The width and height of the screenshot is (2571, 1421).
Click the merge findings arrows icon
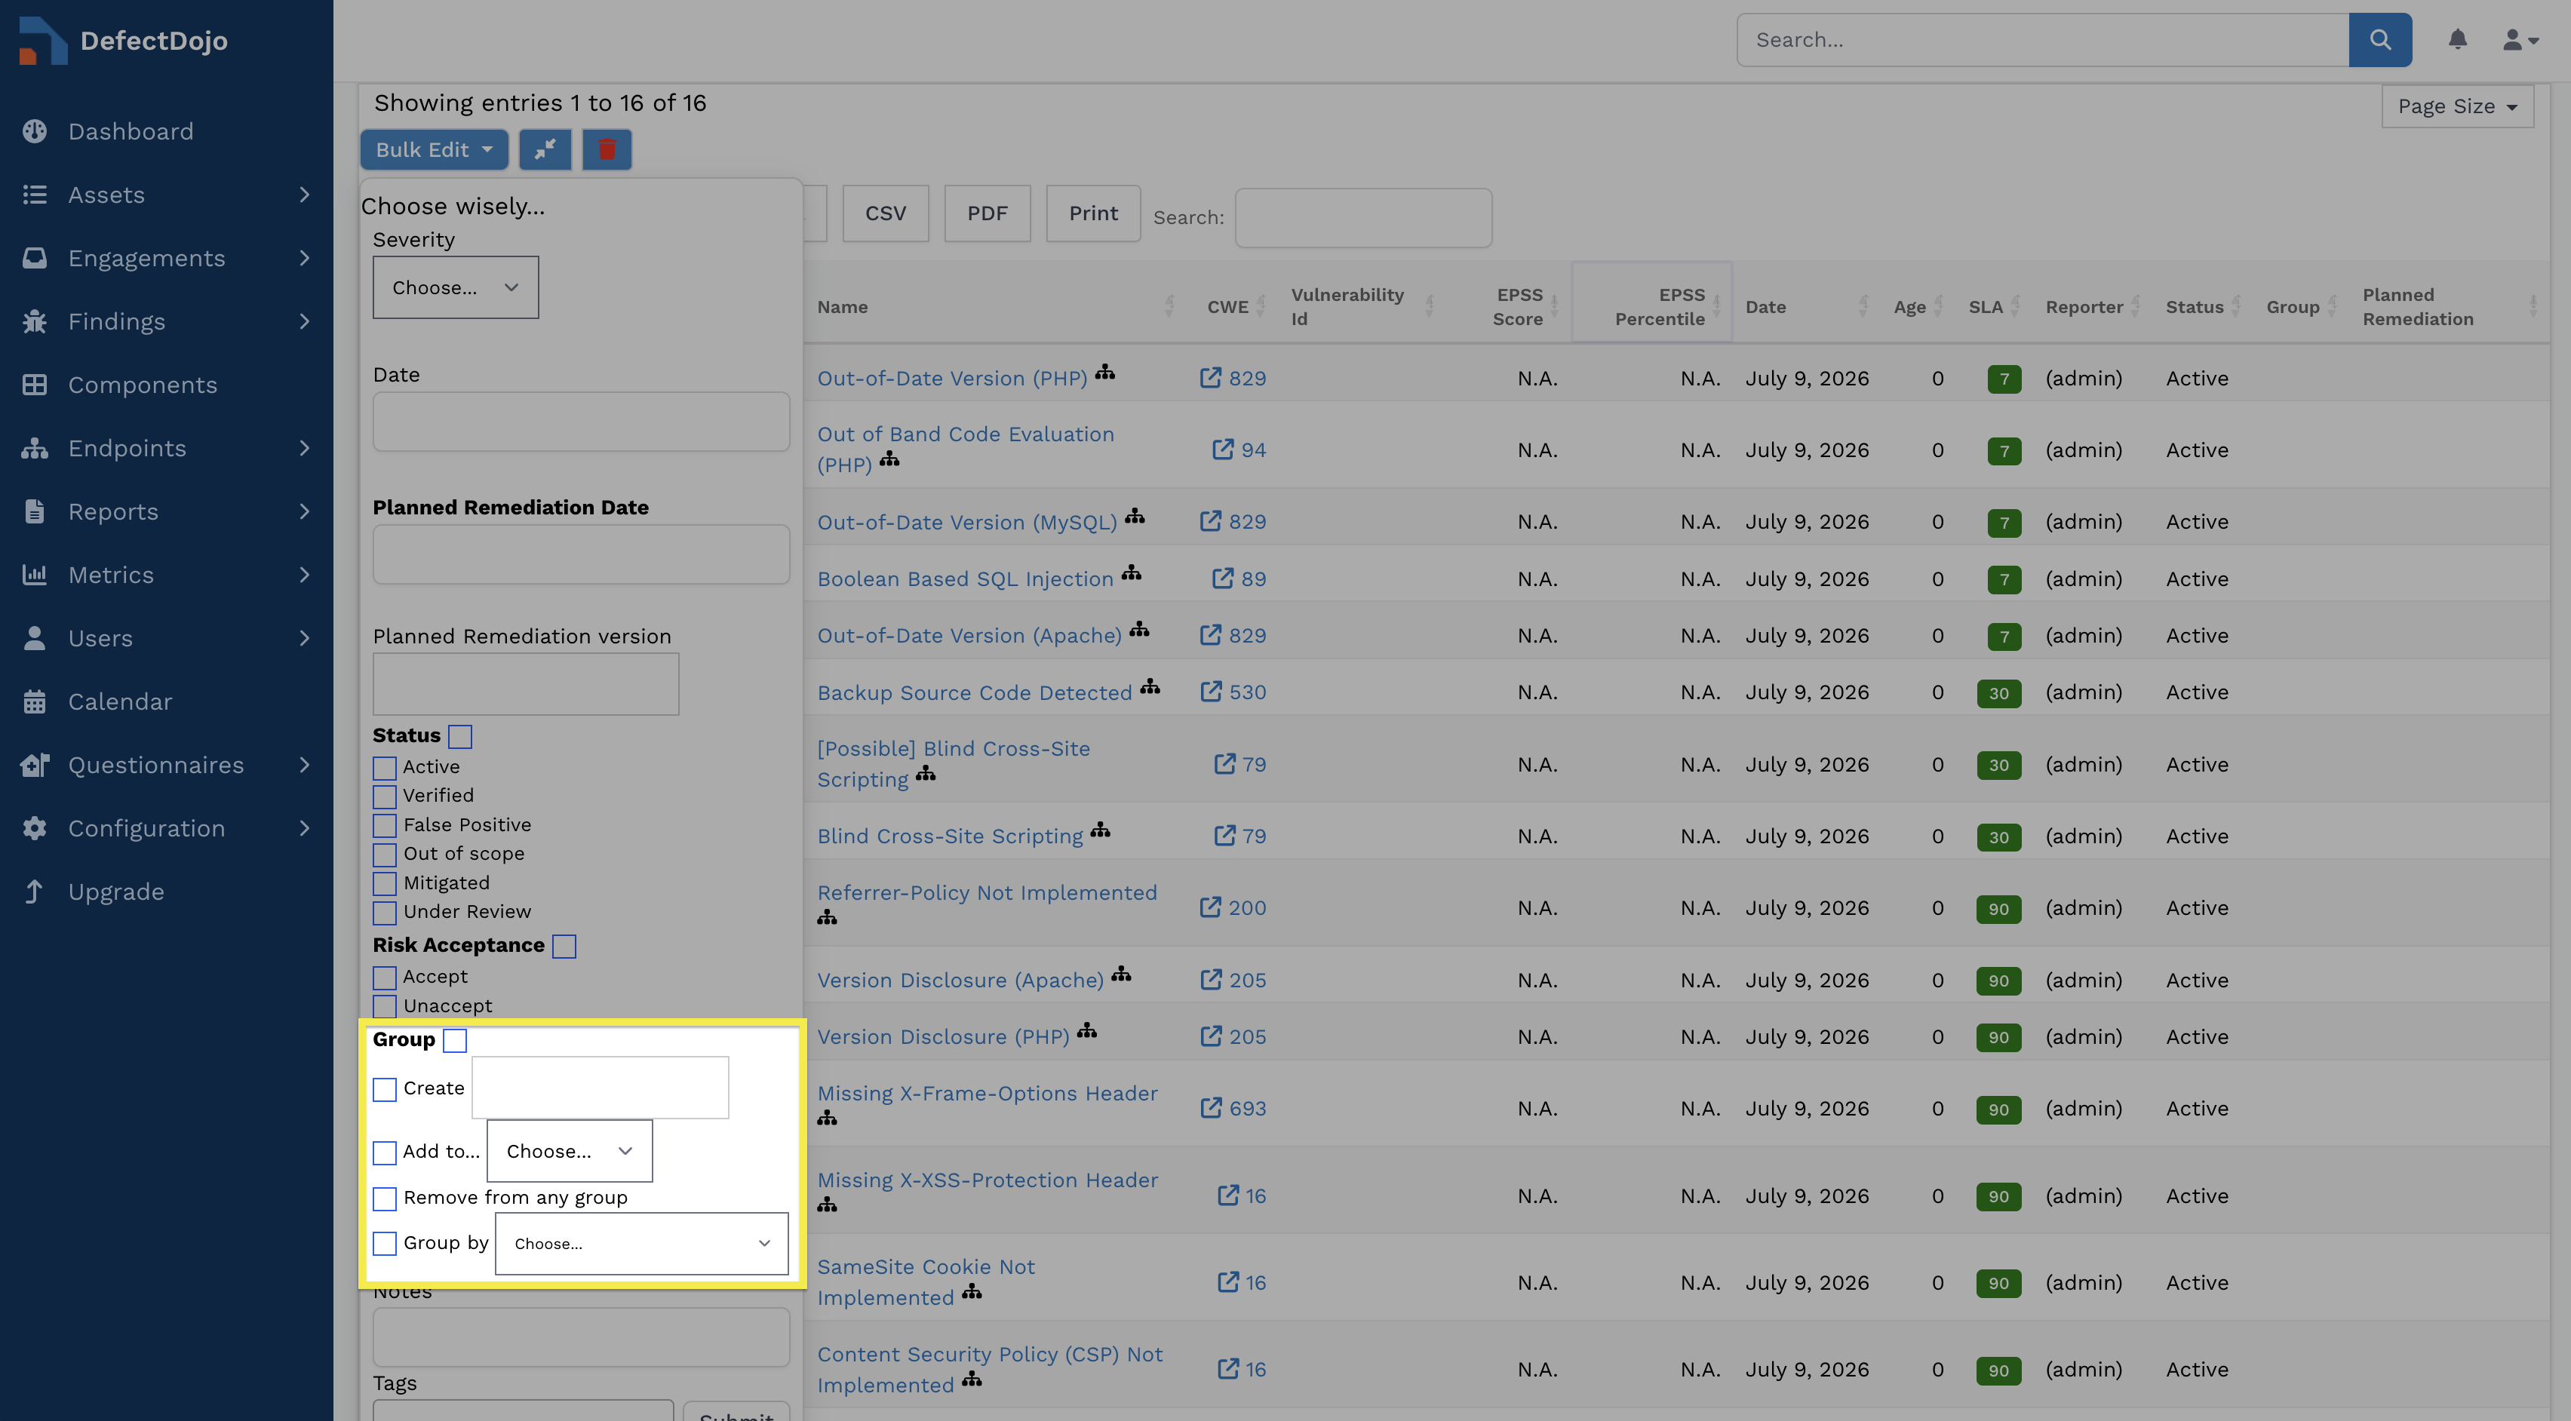pos(545,149)
